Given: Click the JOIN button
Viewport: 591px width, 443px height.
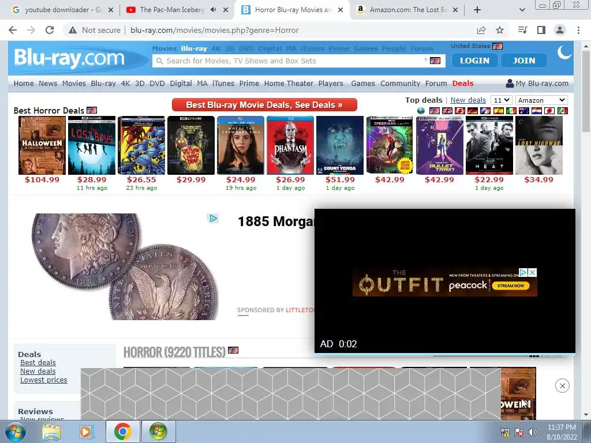Looking at the screenshot, I should click(524, 61).
